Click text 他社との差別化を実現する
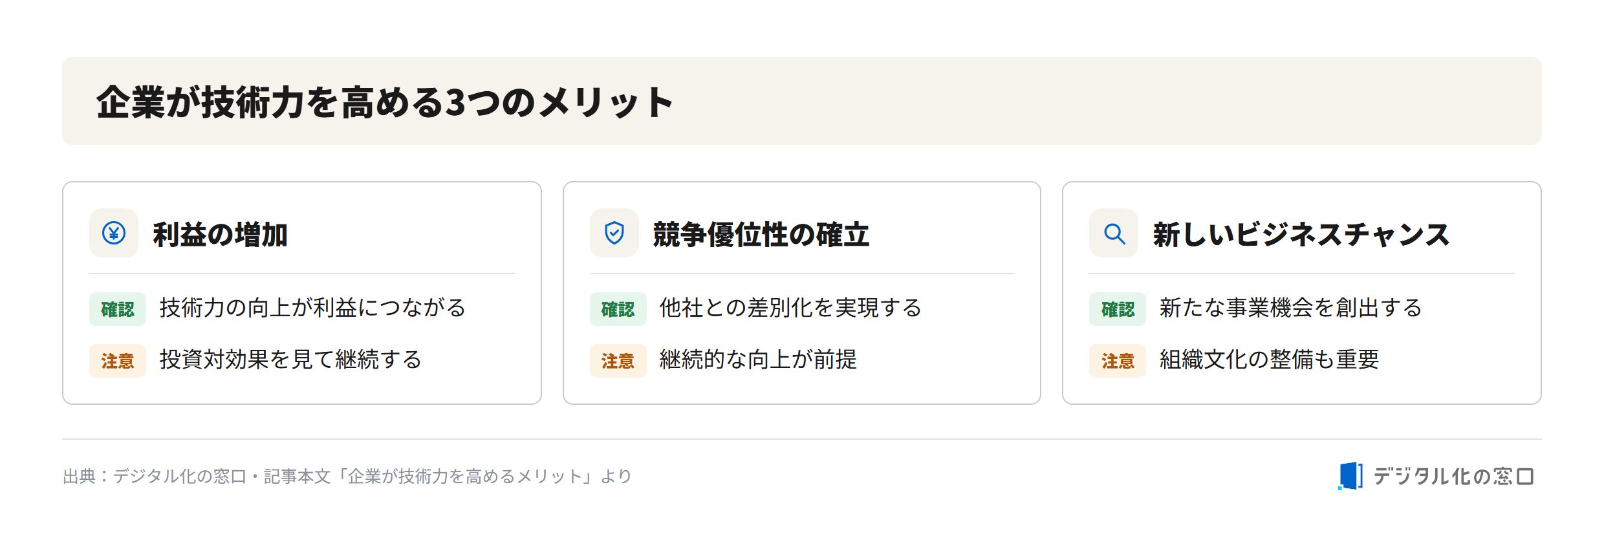The image size is (1604, 551). pyautogui.click(x=790, y=308)
